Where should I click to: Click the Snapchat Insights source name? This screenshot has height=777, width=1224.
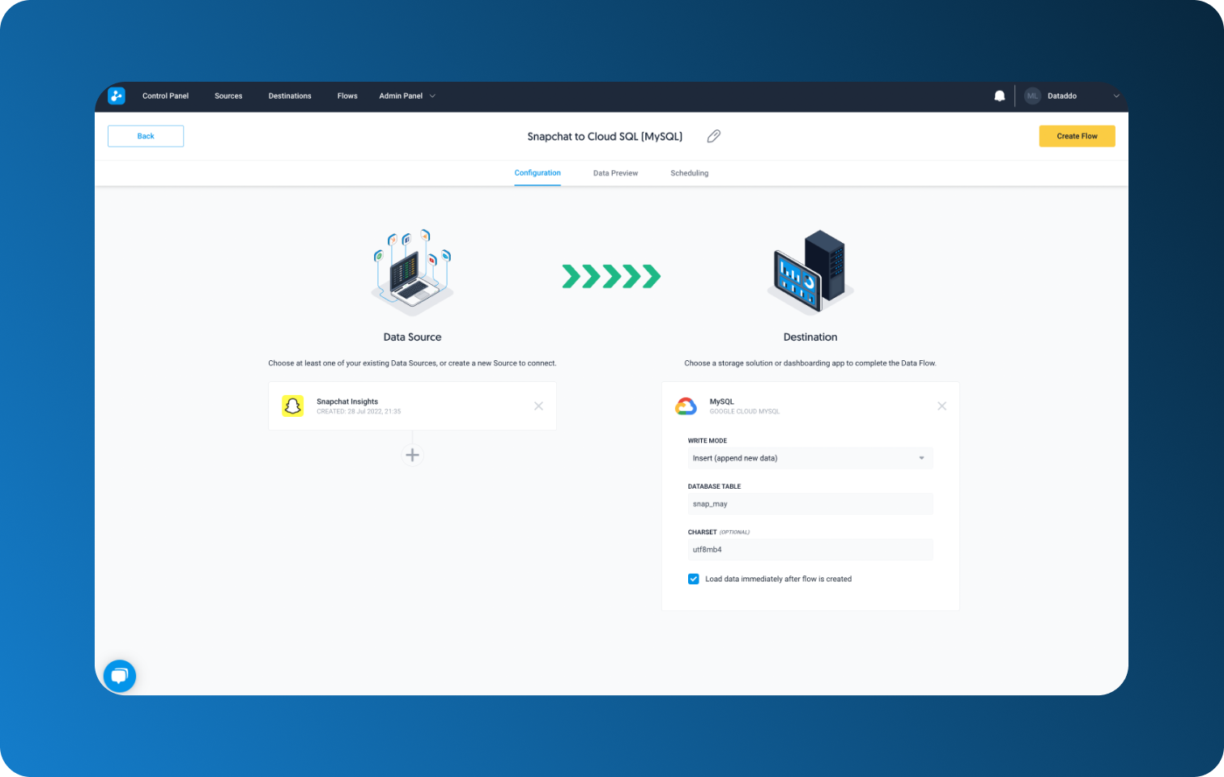coord(347,401)
